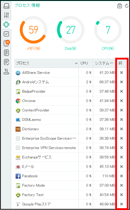Select the Chrome row name

29,101
